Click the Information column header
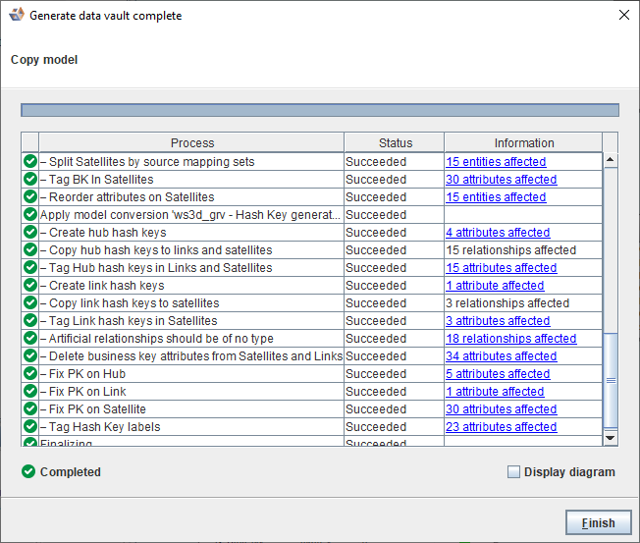This screenshot has width=640, height=543. click(523, 143)
